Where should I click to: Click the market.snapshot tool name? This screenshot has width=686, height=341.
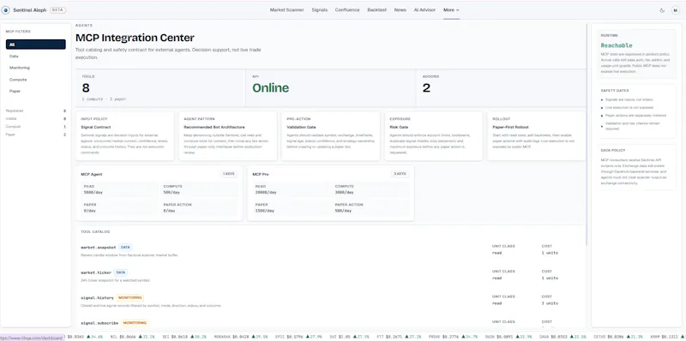click(x=99, y=247)
